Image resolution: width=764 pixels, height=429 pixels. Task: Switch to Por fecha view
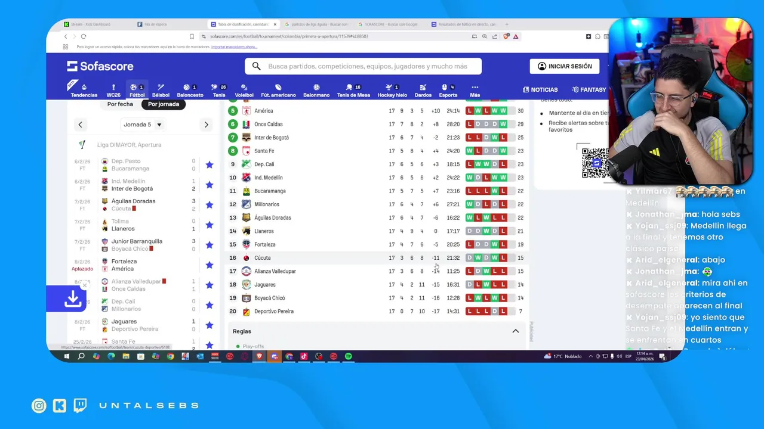(x=120, y=104)
